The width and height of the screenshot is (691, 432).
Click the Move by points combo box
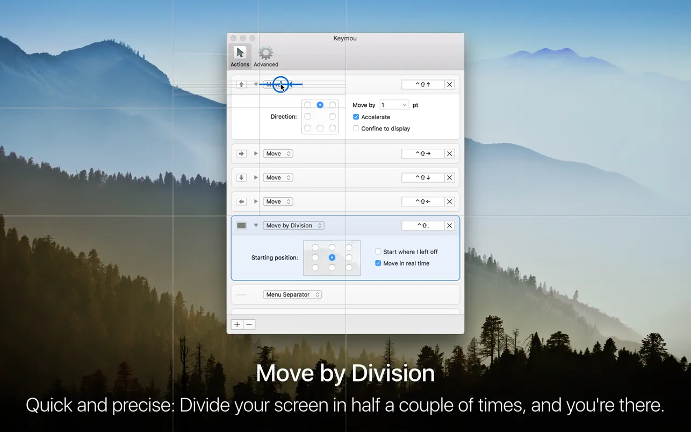click(394, 105)
